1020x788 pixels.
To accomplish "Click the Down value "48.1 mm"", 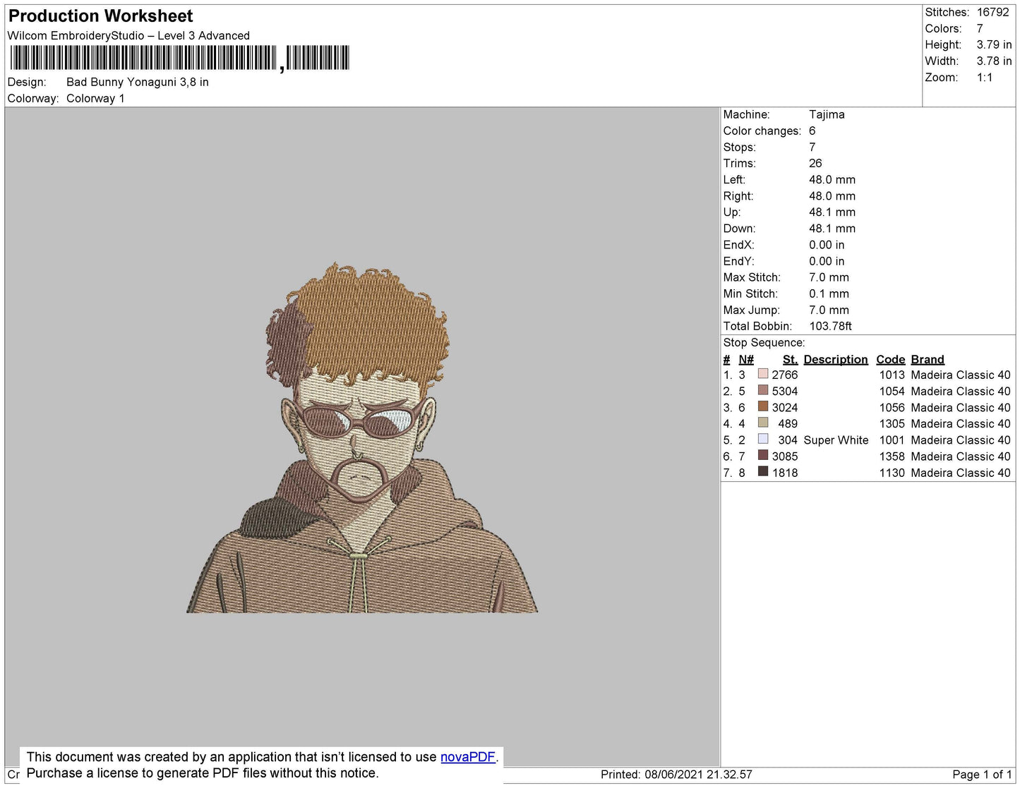I will coord(832,229).
